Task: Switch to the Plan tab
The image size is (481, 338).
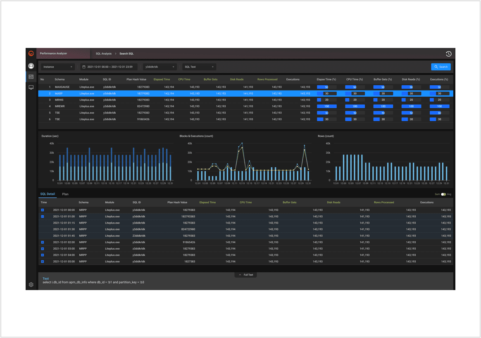Action: (65, 194)
